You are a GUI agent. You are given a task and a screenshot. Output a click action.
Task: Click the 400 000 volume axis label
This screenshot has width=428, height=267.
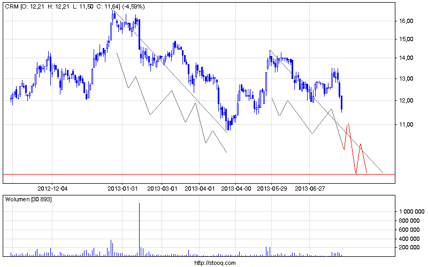click(x=409, y=239)
